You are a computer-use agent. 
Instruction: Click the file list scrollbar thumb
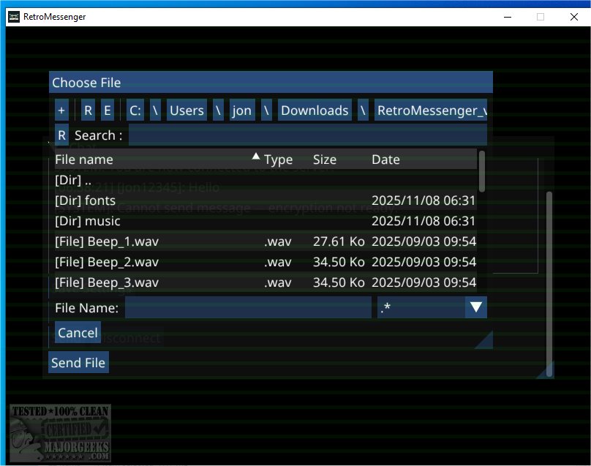(482, 170)
